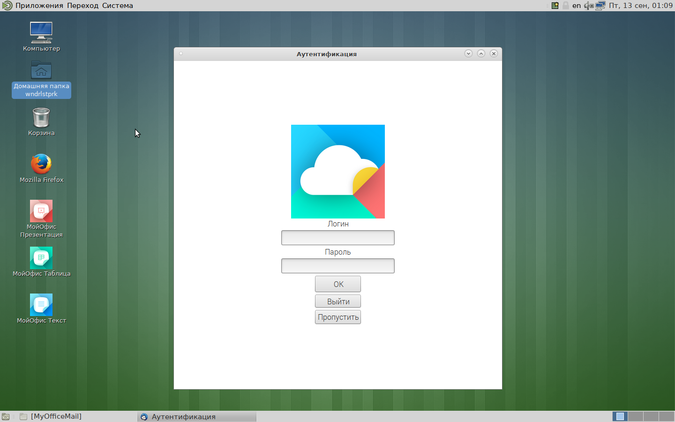The width and height of the screenshot is (675, 422).
Task: Click the OK button
Action: pyautogui.click(x=338, y=284)
